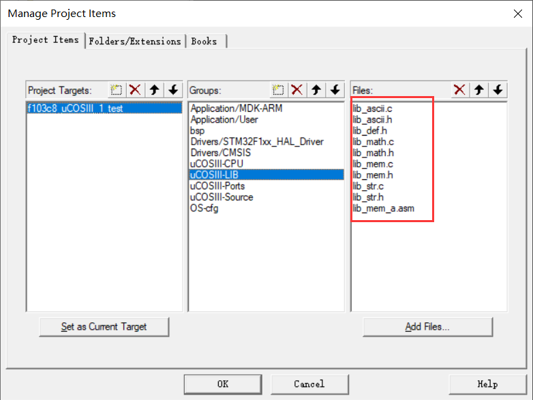The image size is (533, 400).
Task: Open Help for this dialog
Action: click(488, 384)
